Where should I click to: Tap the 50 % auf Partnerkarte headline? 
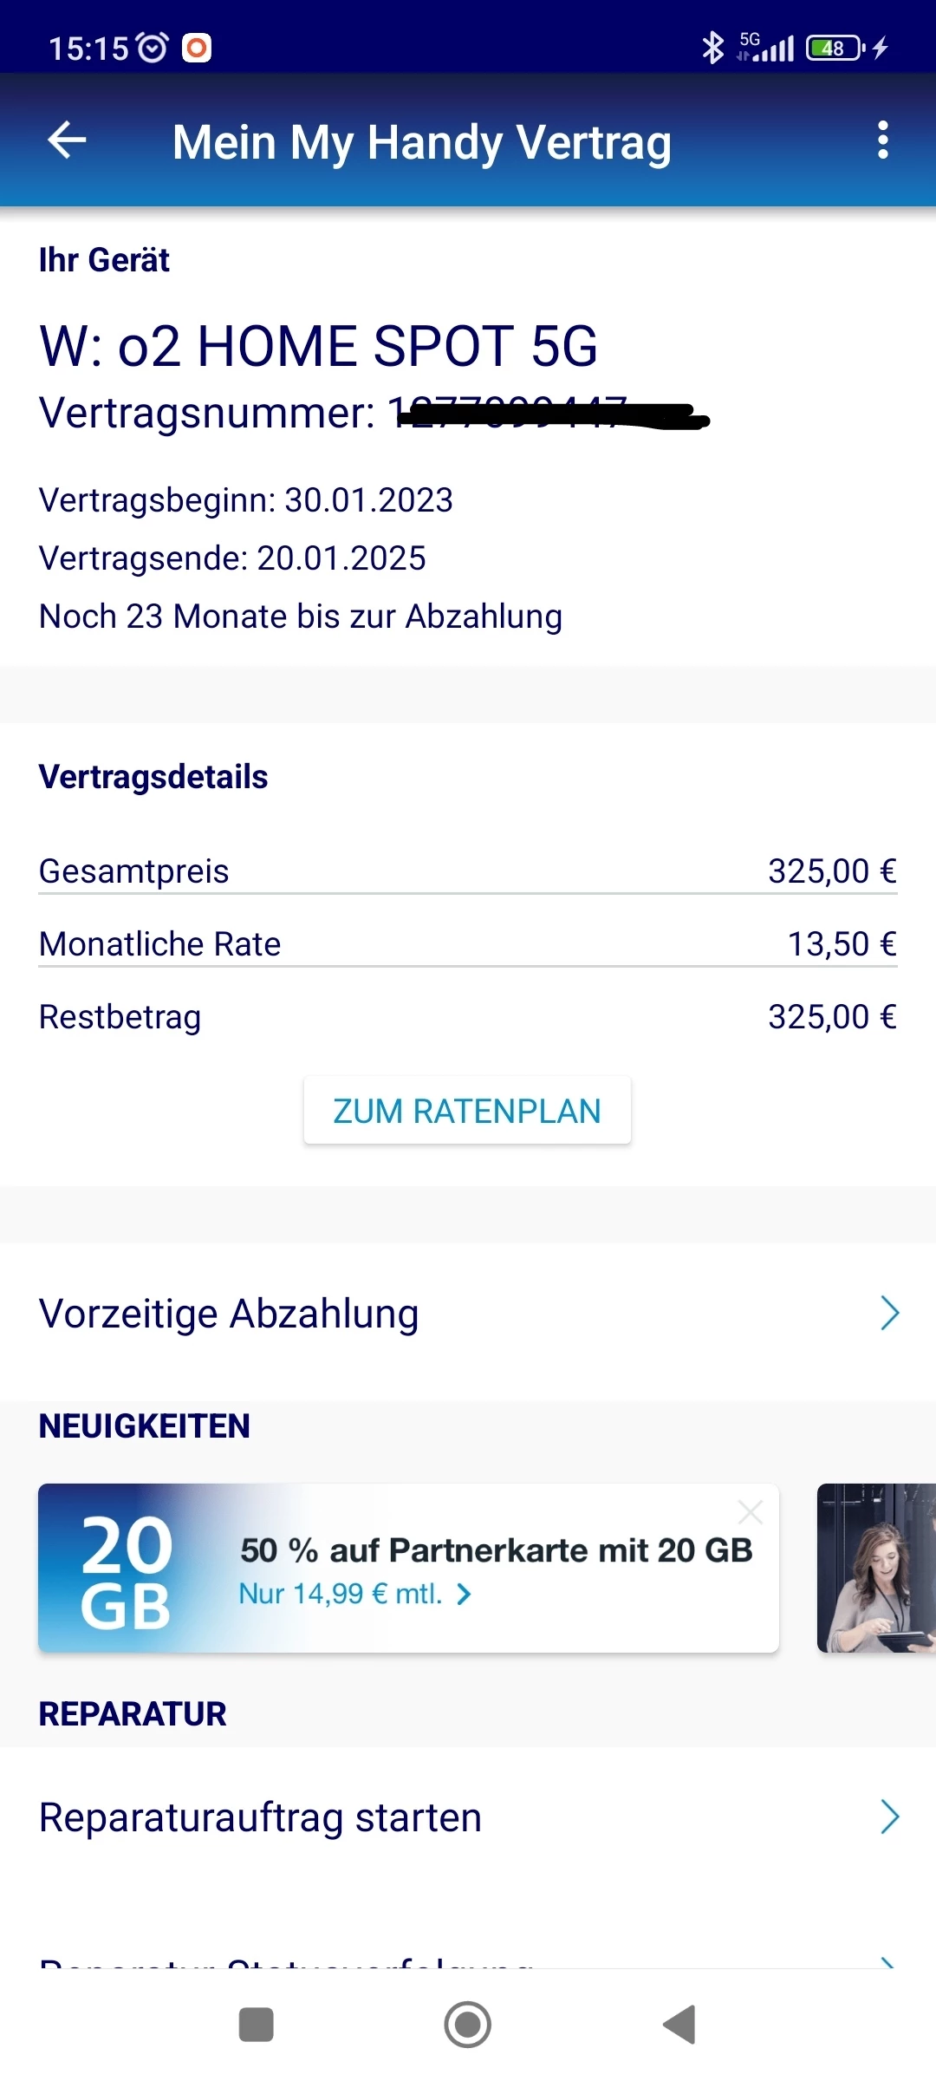coord(496,1550)
